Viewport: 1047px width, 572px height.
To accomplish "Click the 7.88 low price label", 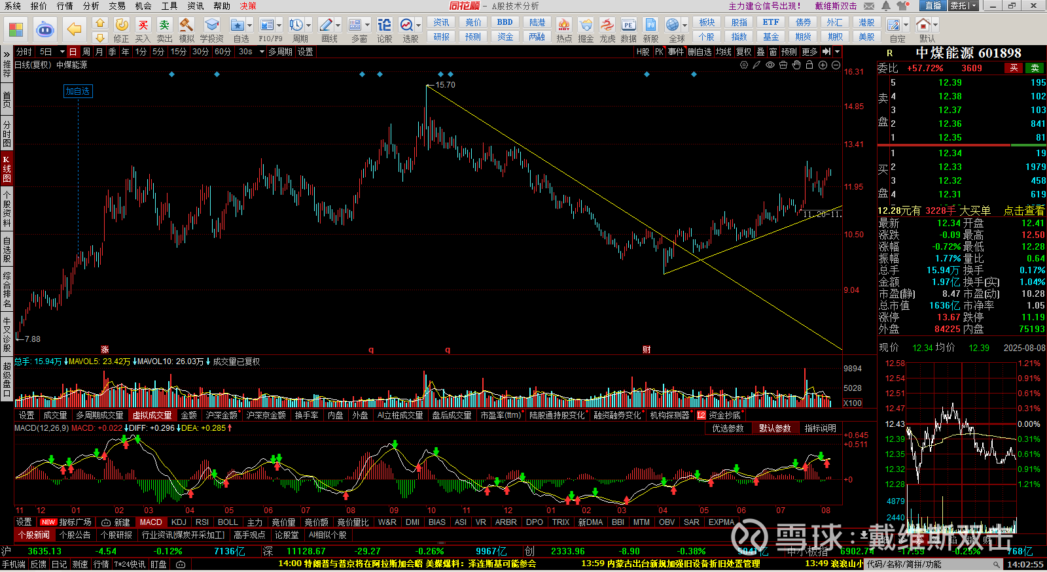I will coord(32,339).
